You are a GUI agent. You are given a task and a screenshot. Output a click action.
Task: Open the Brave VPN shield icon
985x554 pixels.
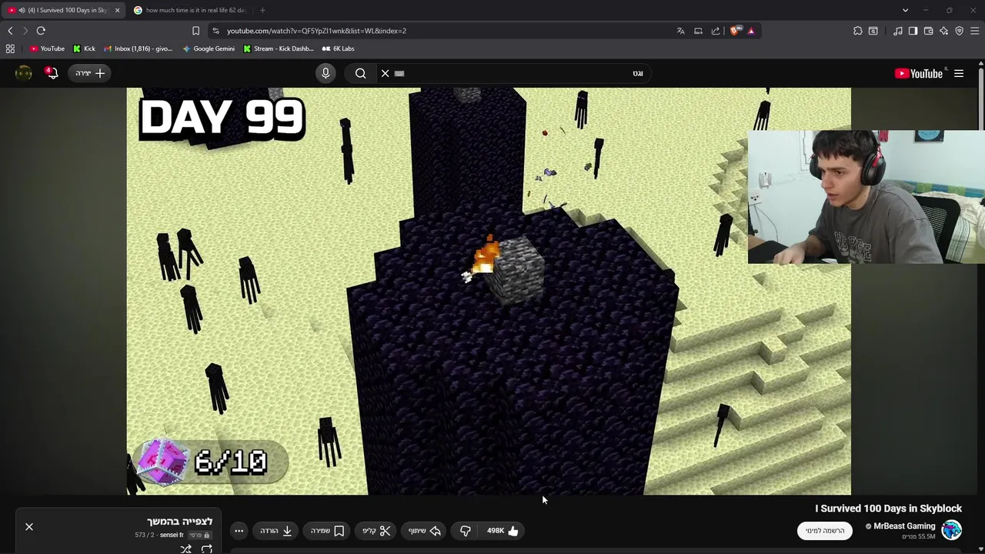[x=959, y=31]
